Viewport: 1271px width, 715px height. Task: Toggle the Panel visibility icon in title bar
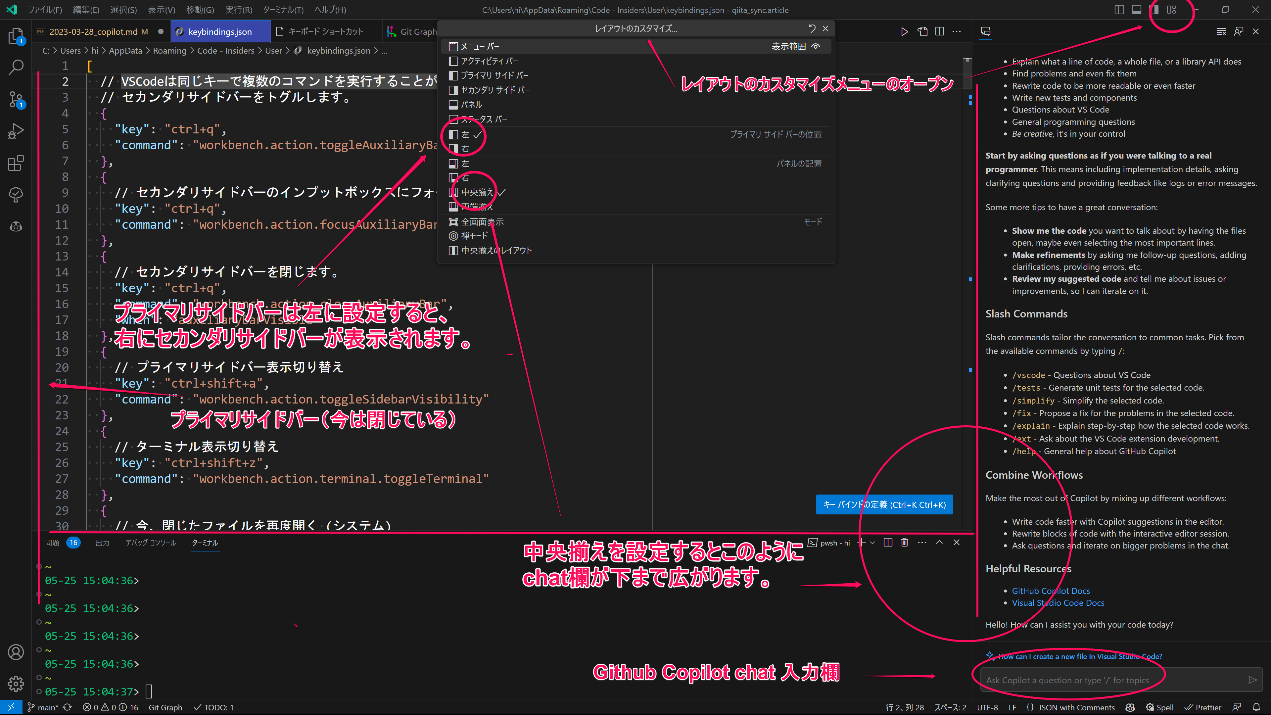pos(1136,10)
